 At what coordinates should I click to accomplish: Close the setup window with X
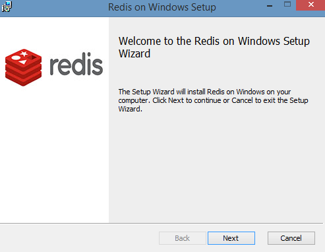[310, 5]
